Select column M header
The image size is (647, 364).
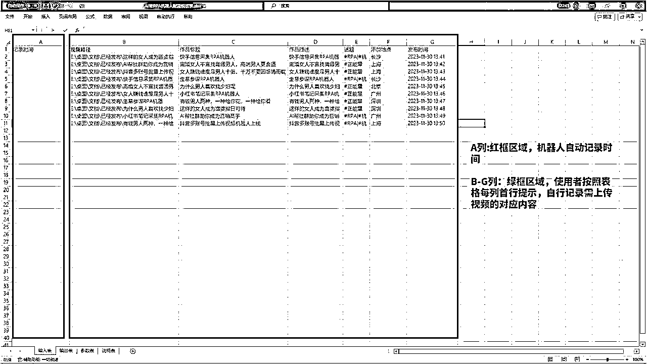coord(606,42)
